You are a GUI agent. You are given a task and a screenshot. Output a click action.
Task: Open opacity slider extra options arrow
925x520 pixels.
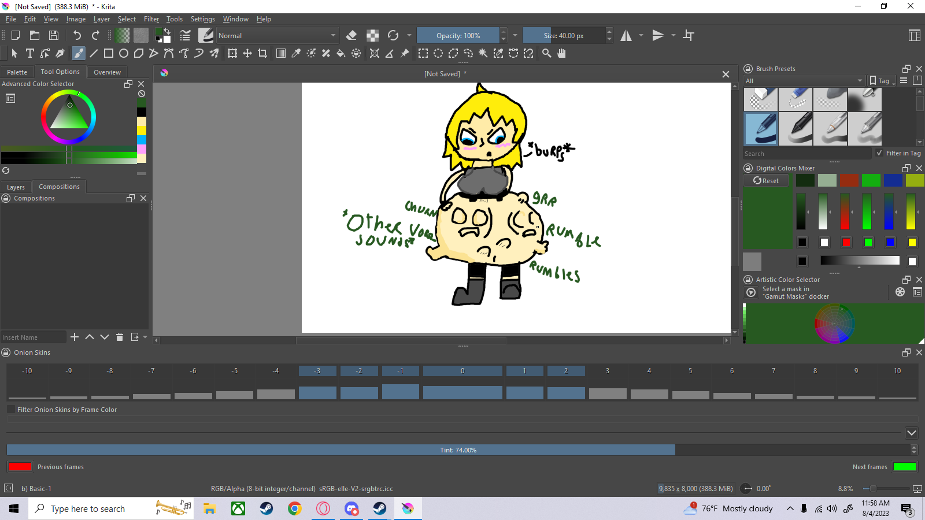click(x=515, y=35)
